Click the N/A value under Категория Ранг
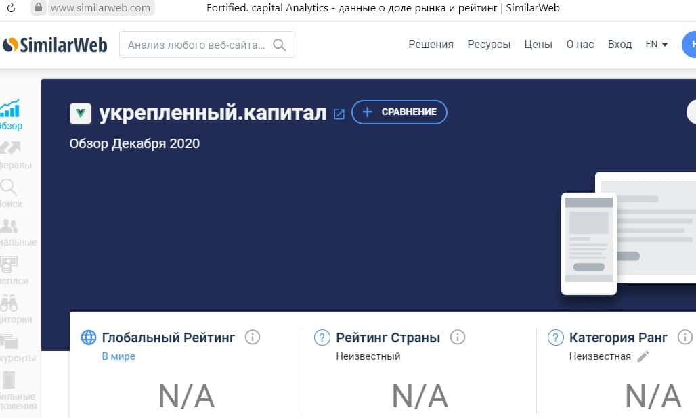The image size is (696, 418). (653, 396)
